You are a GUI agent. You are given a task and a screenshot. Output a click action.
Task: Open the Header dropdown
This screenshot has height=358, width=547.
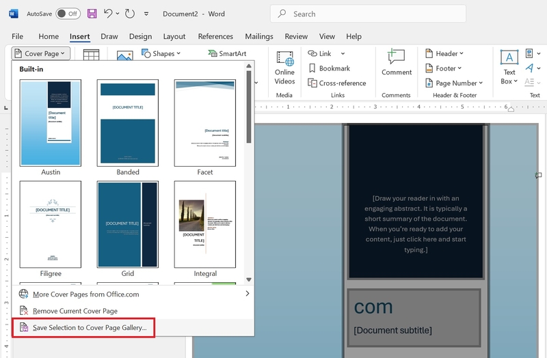444,53
